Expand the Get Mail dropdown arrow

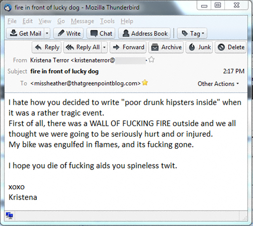coord(47,33)
